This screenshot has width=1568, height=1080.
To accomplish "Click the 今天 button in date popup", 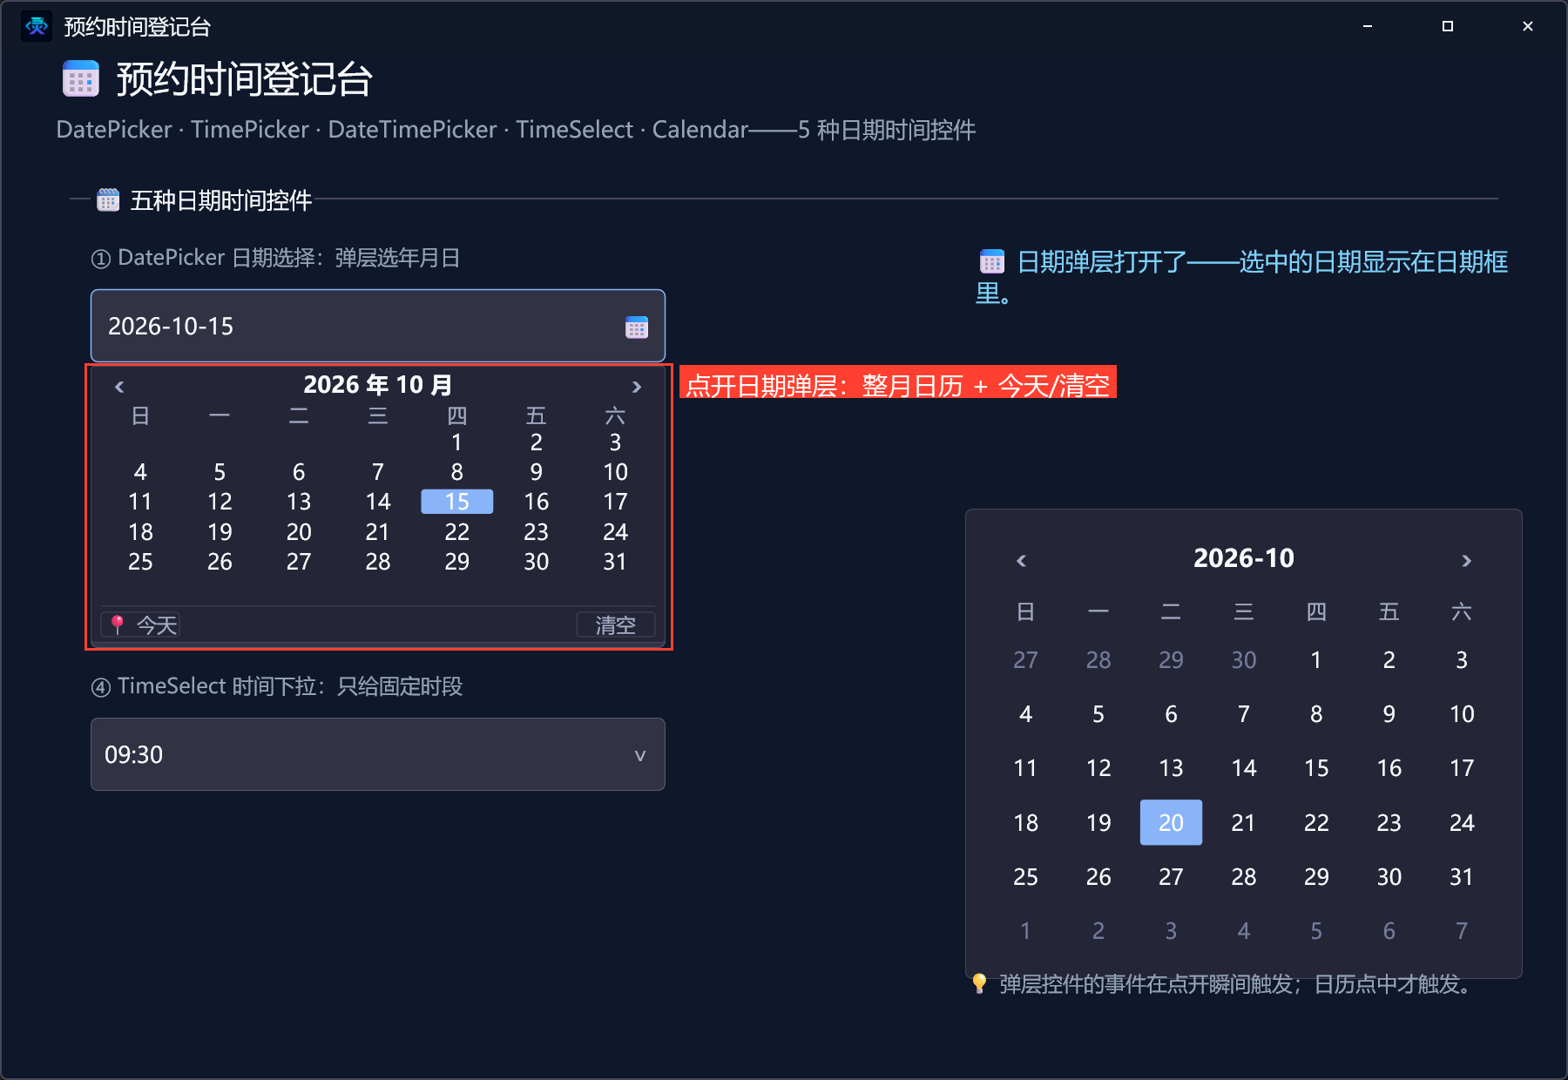I will (x=141, y=624).
